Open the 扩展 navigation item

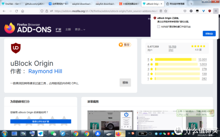(x=58, y=30)
